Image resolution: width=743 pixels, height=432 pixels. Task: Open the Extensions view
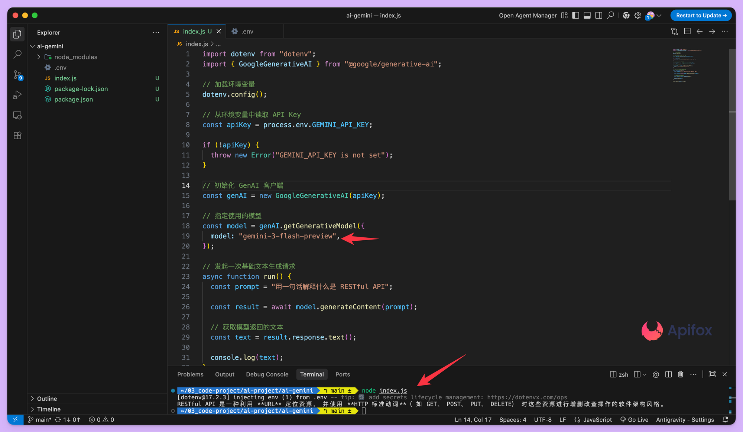pos(17,136)
